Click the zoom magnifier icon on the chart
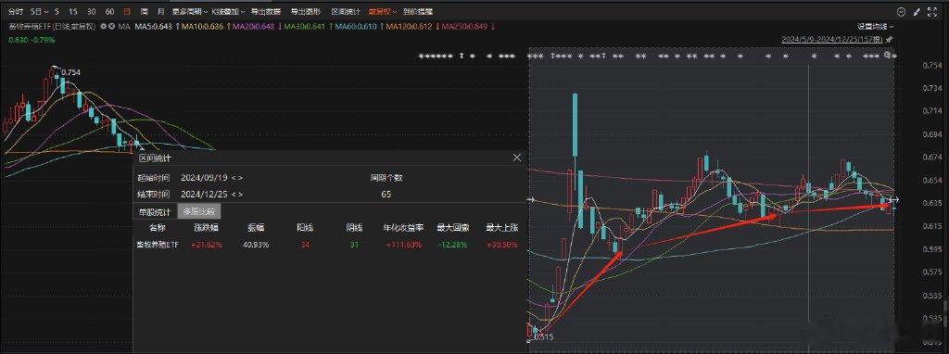 tap(887, 55)
